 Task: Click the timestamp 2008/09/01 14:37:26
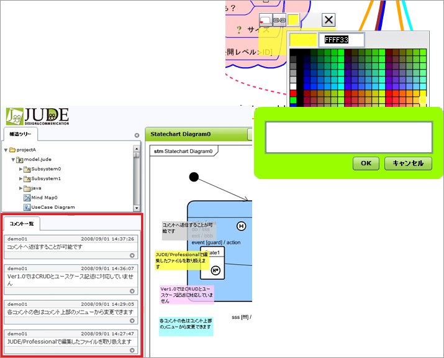[x=107, y=239]
